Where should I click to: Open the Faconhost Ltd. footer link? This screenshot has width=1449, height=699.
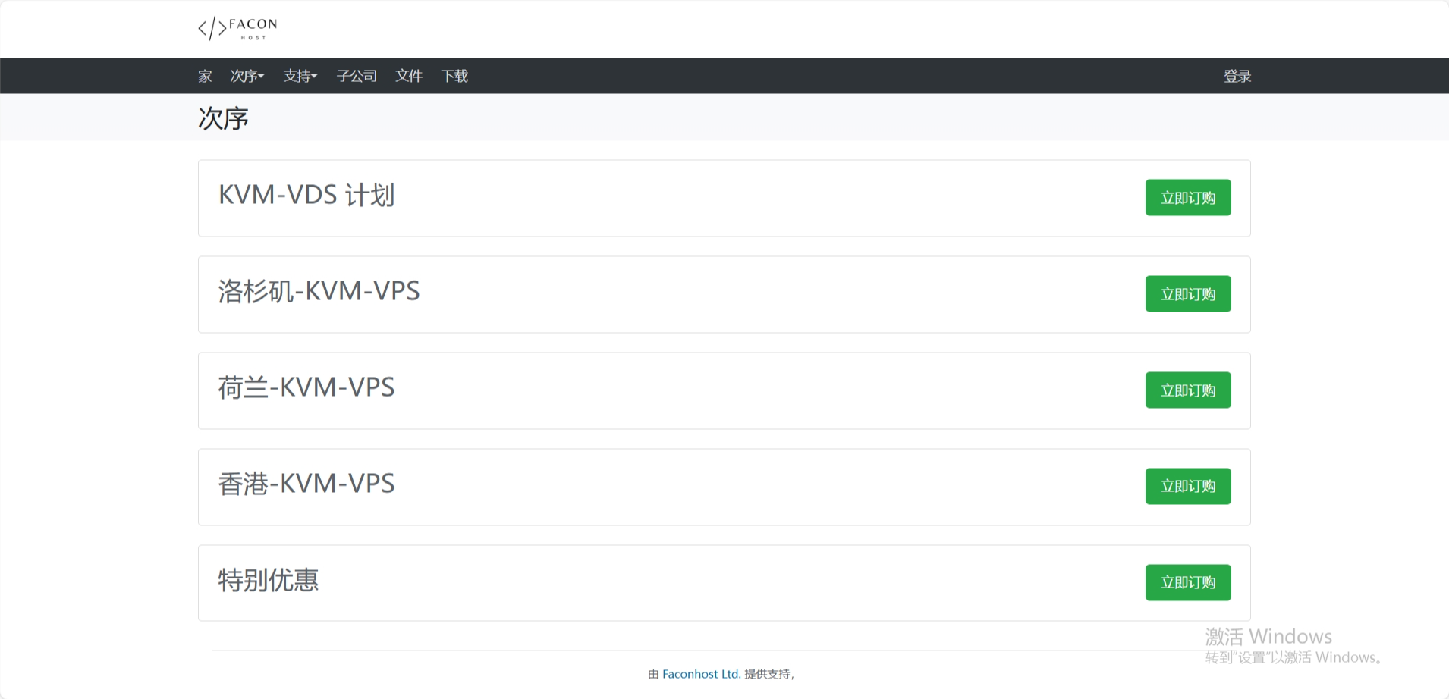[x=701, y=673]
